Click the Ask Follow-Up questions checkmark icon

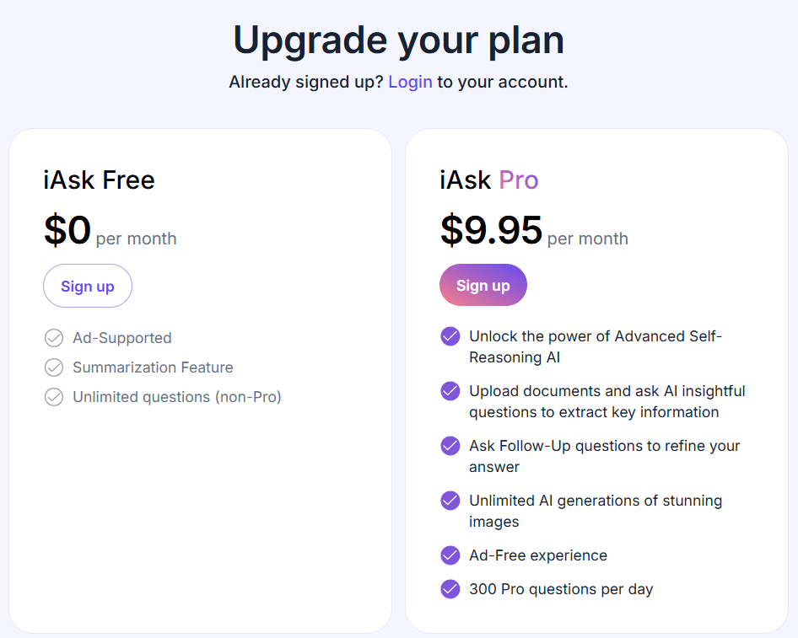click(450, 446)
